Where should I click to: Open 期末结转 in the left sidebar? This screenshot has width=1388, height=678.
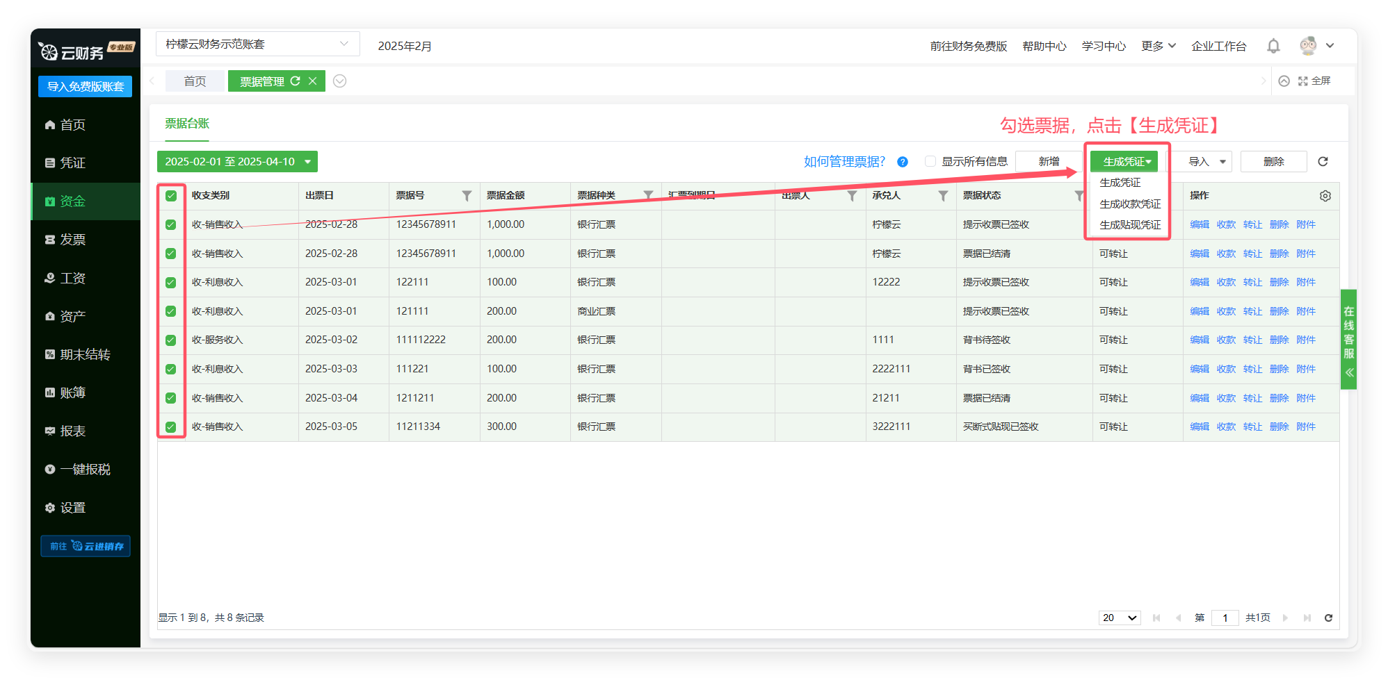(x=85, y=354)
